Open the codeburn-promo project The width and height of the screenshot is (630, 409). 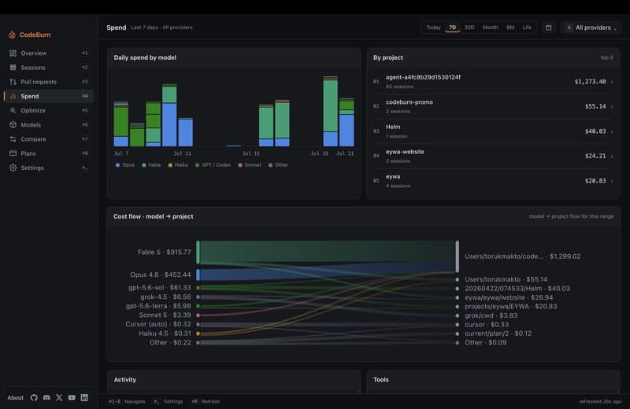click(x=494, y=106)
